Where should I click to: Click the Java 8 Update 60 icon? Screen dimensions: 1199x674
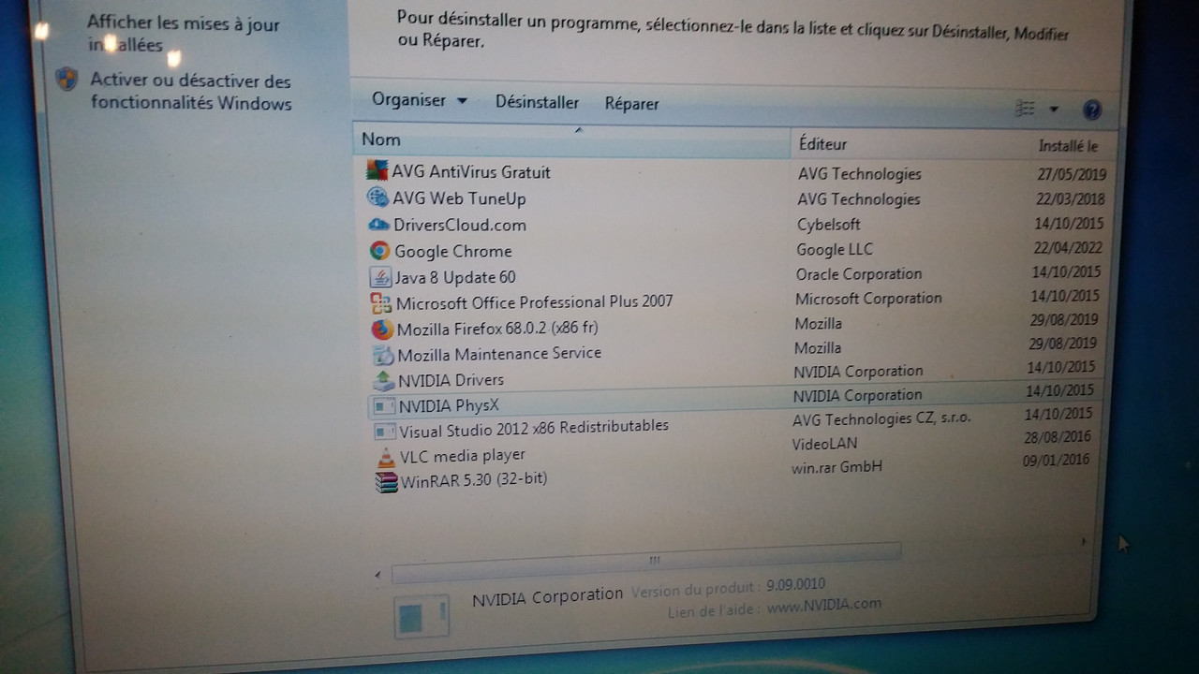coord(380,277)
